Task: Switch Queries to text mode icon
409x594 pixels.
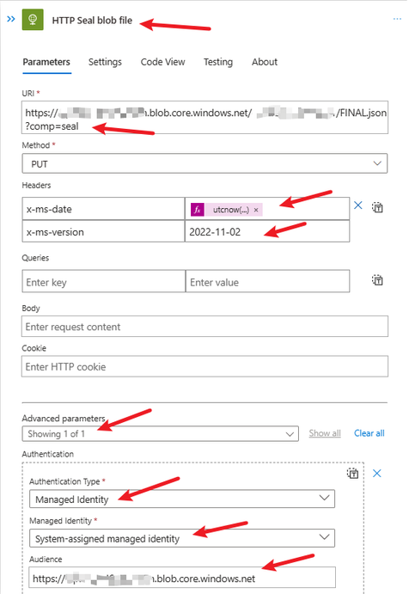Action: pos(377,280)
